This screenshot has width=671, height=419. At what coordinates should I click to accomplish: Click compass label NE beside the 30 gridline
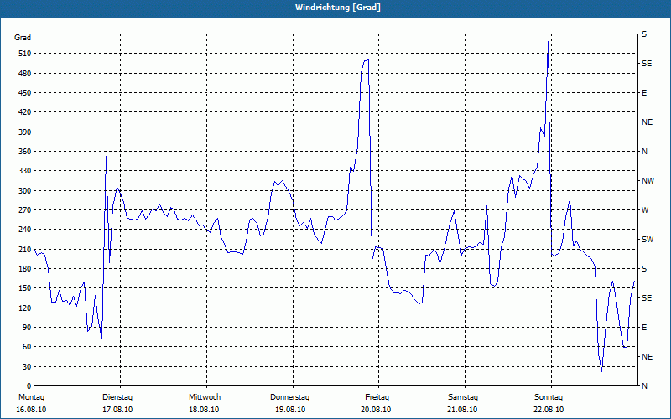point(647,357)
